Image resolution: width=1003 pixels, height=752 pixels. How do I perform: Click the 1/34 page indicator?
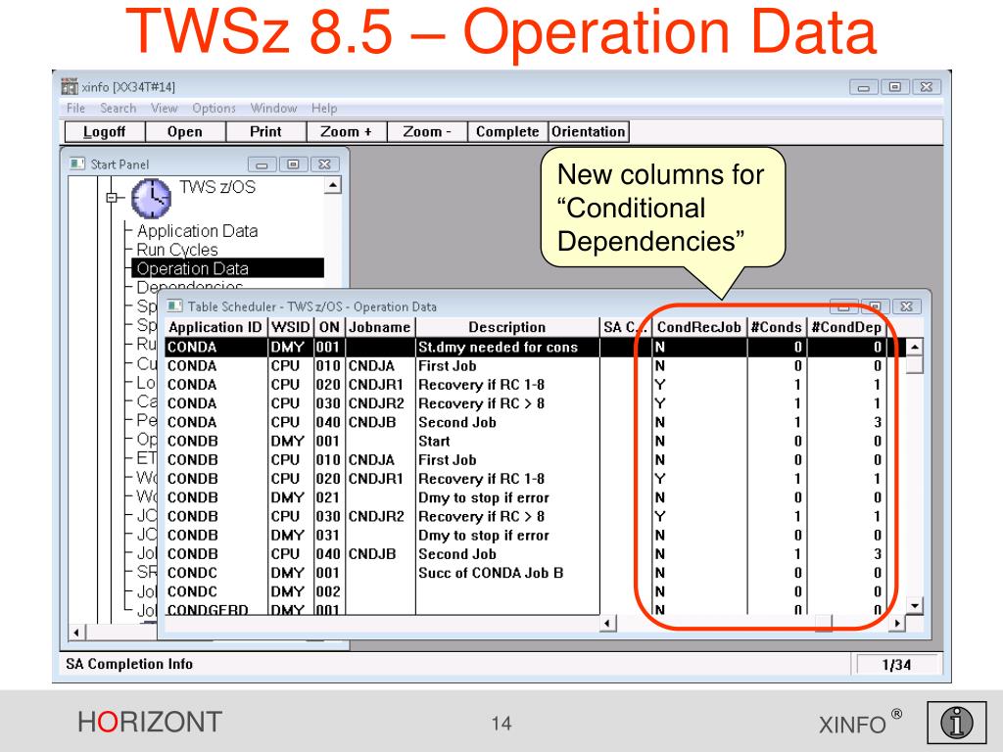896,665
